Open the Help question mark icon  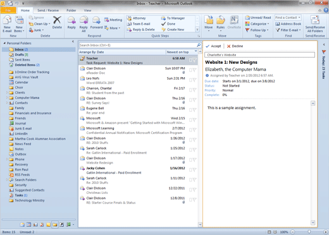click(326, 10)
